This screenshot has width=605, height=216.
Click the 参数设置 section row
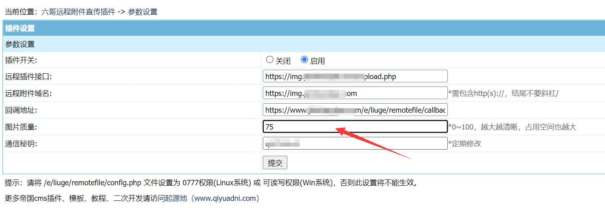[x=304, y=44]
